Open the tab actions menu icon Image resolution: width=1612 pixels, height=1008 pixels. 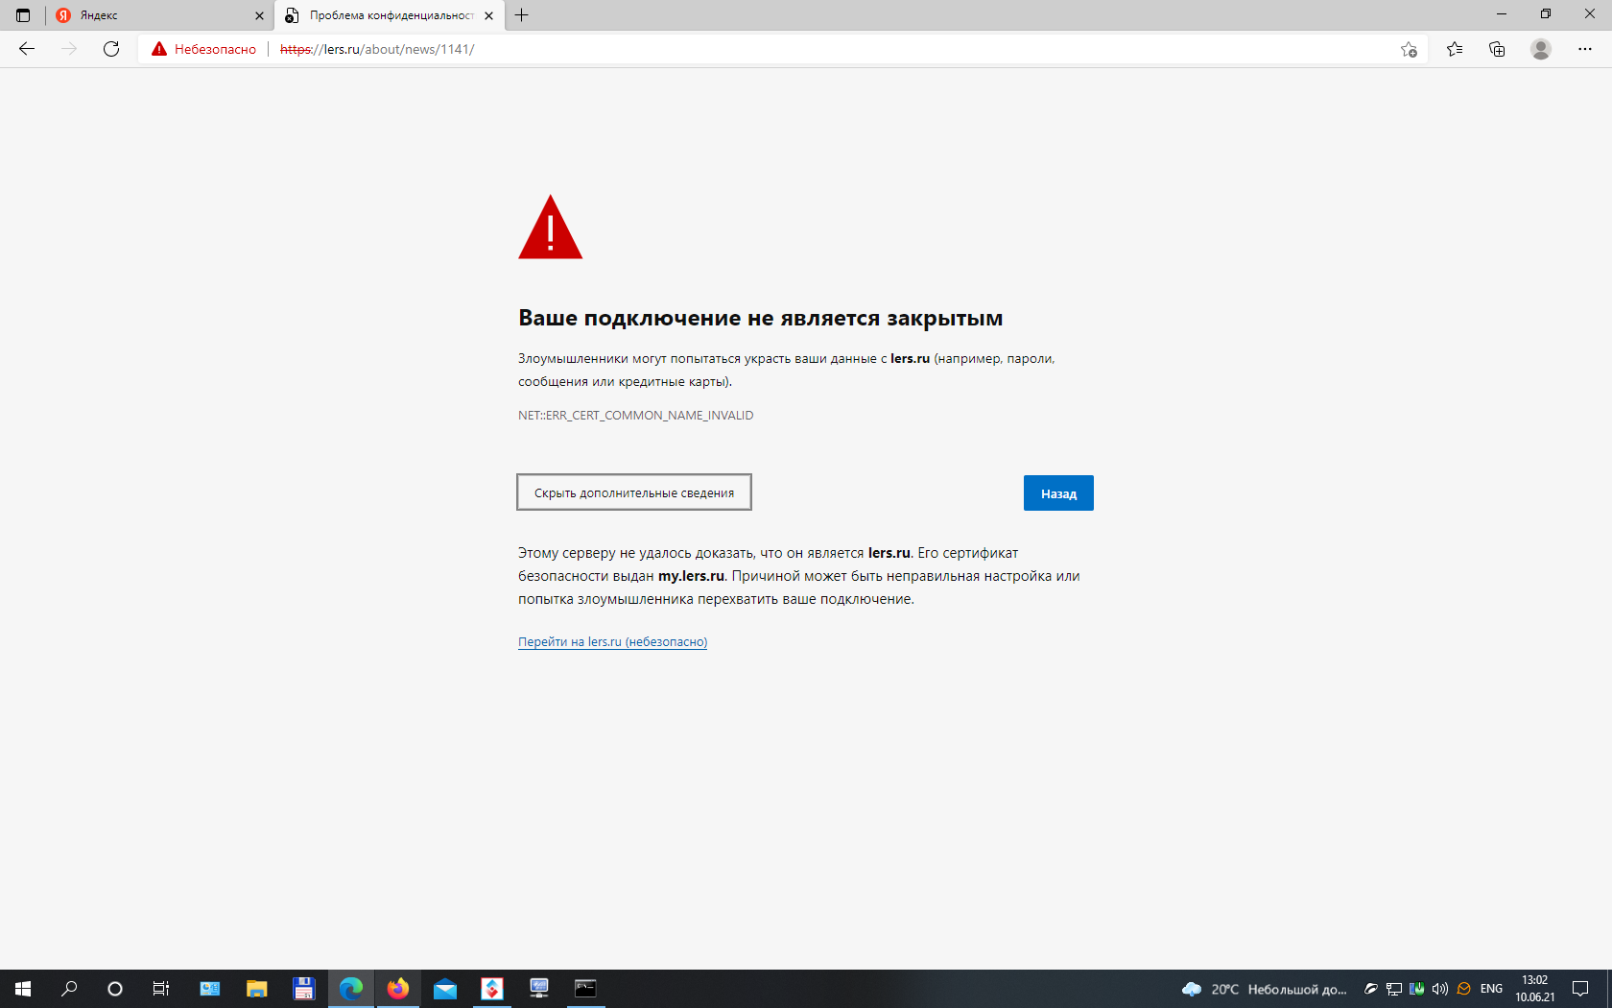23,15
